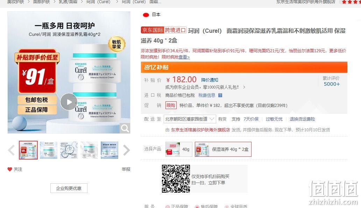The image size is (361, 208).
Task: Click the 百亿补贴 orange banner
Action: click(x=244, y=67)
